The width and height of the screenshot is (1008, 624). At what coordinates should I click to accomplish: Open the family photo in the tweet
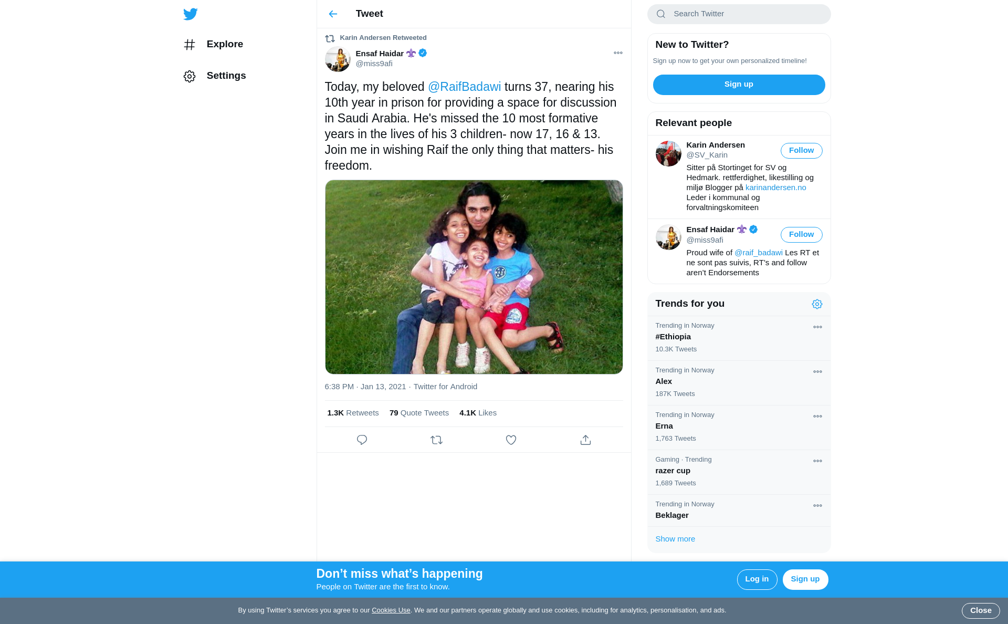pos(474,277)
